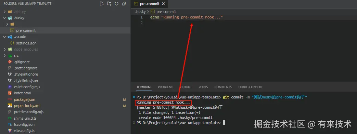Click .husky in the breadcrumb path
The height and width of the screenshot is (134, 357).
point(140,12)
